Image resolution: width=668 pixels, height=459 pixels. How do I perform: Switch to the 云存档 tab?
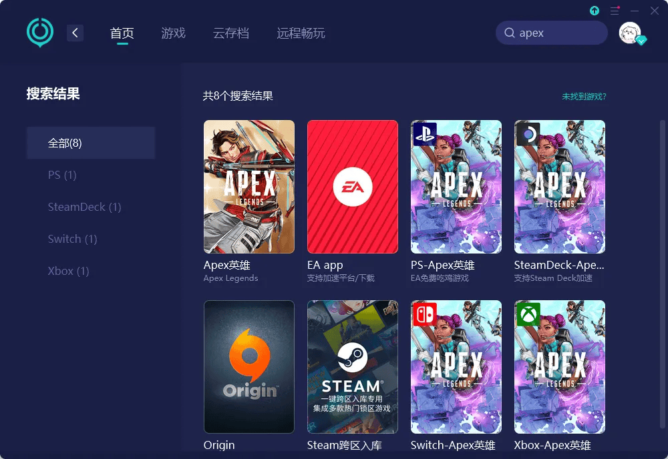click(231, 33)
